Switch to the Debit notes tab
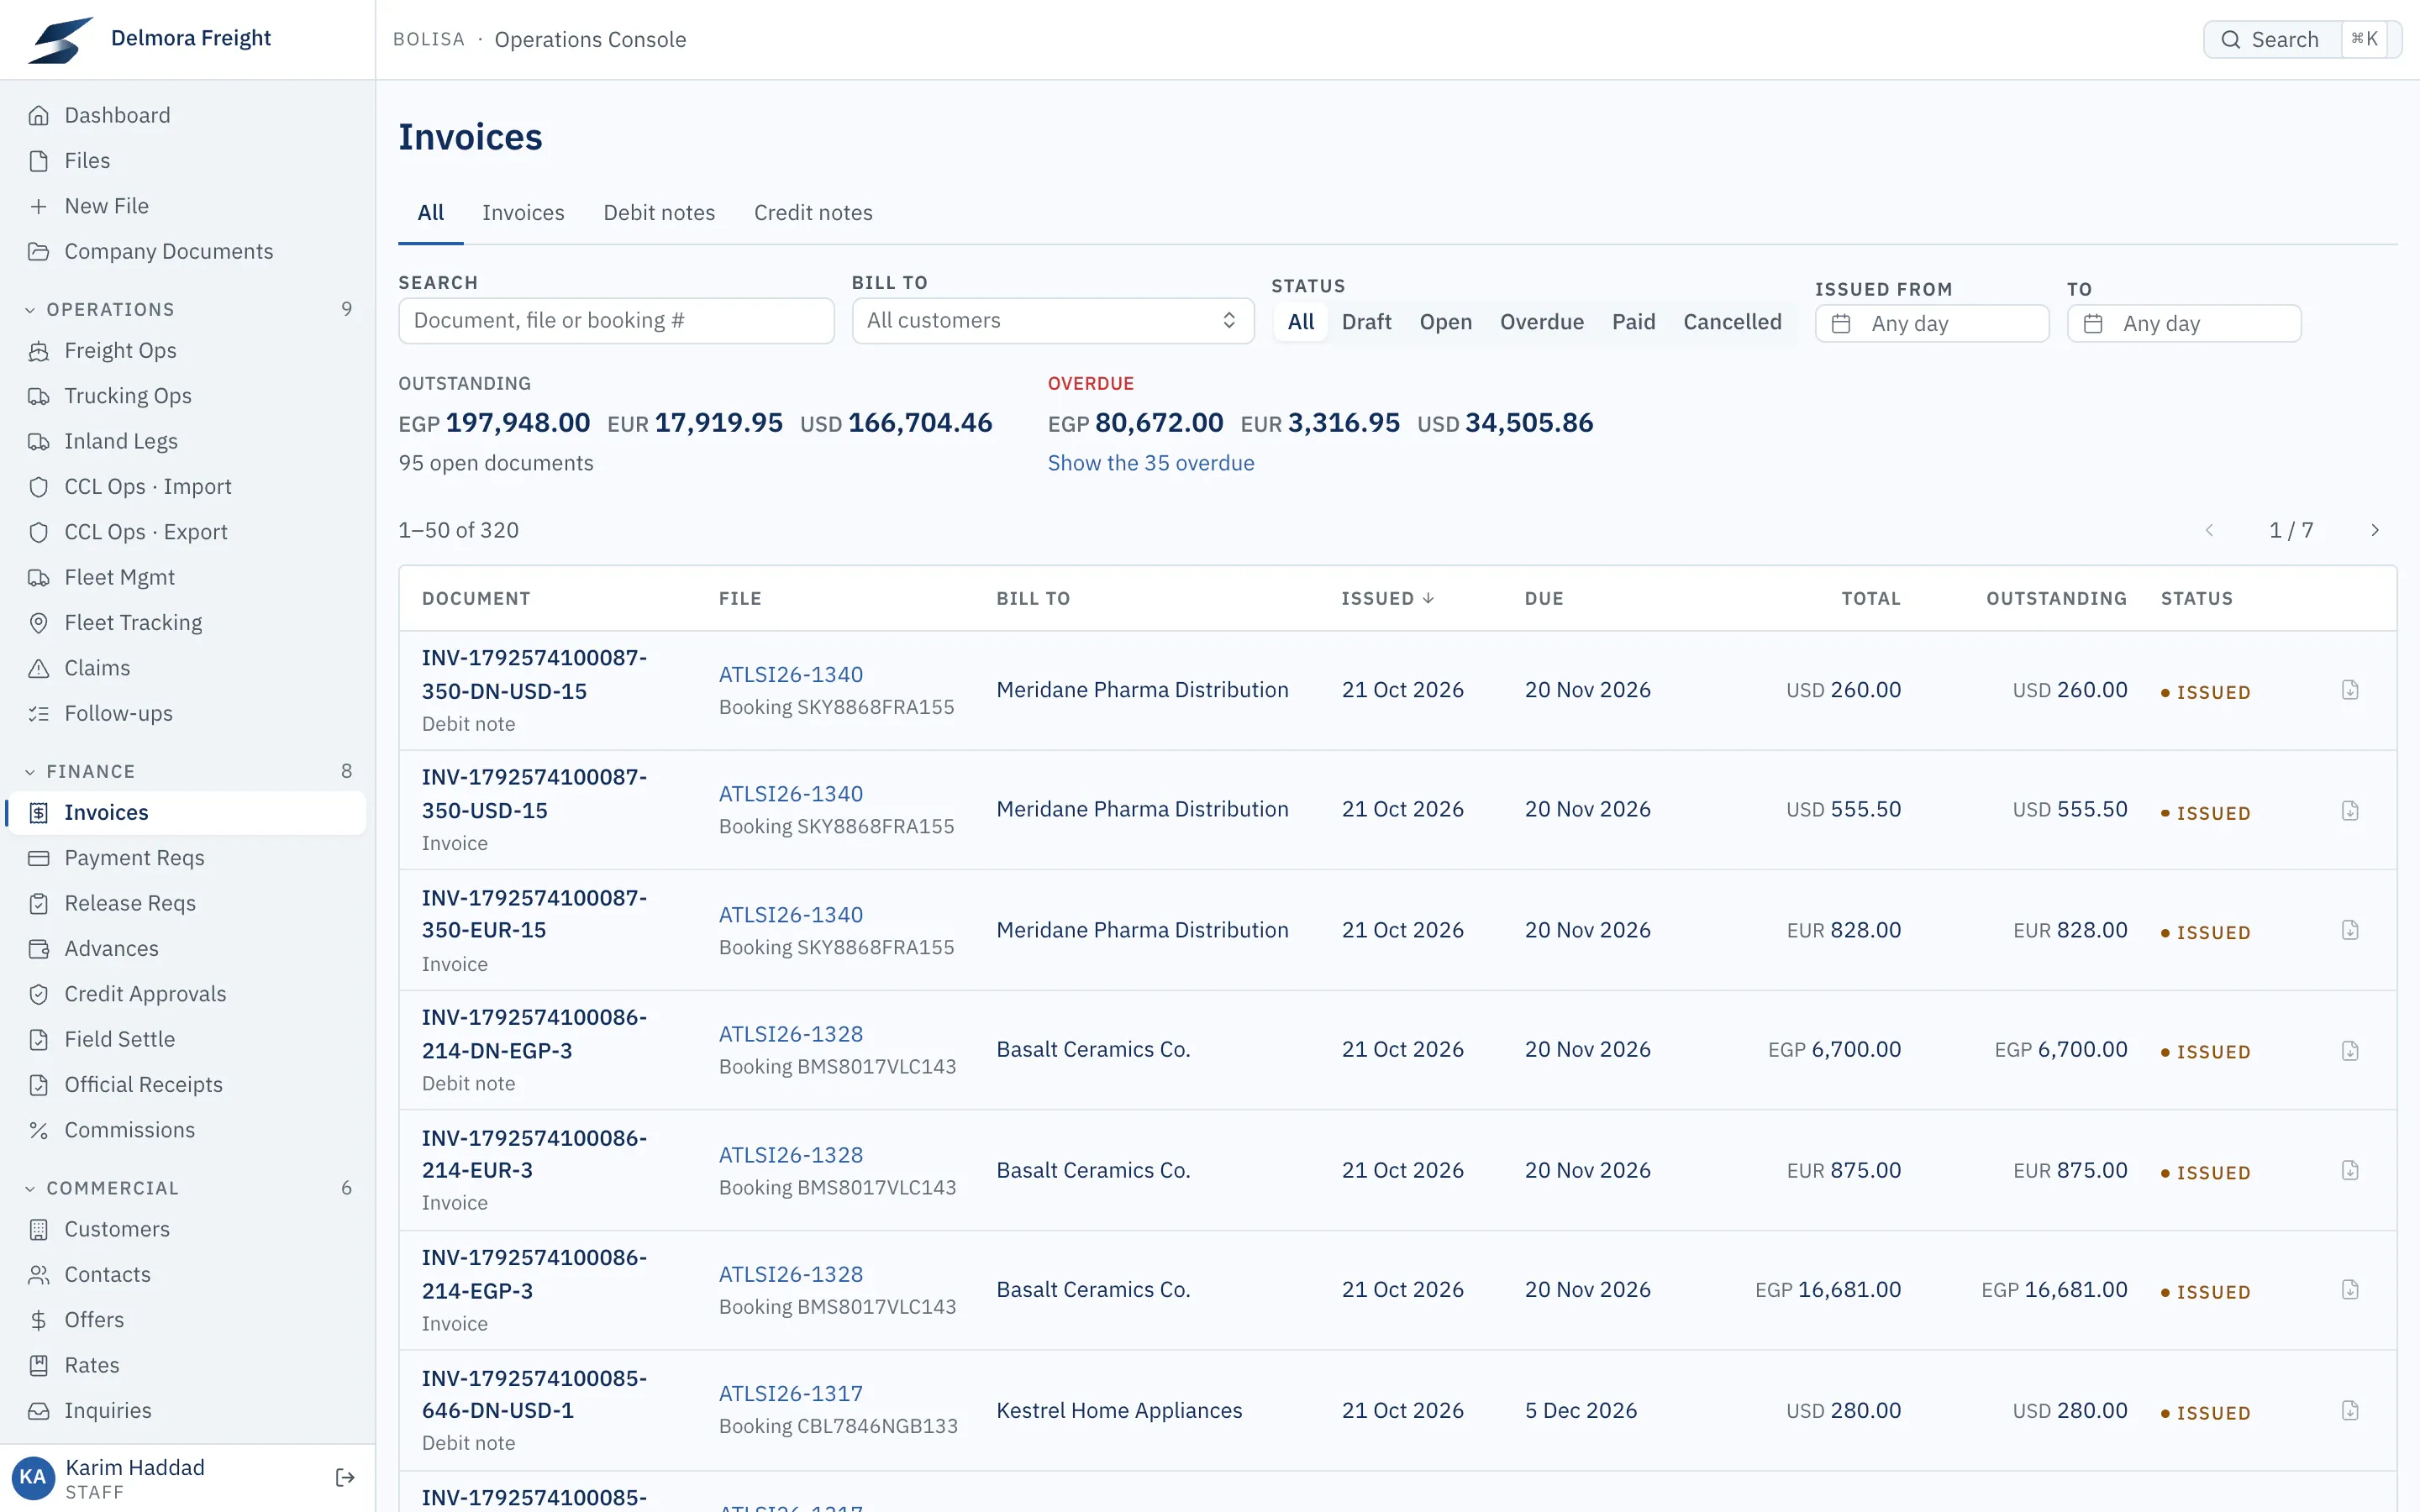 coord(659,213)
